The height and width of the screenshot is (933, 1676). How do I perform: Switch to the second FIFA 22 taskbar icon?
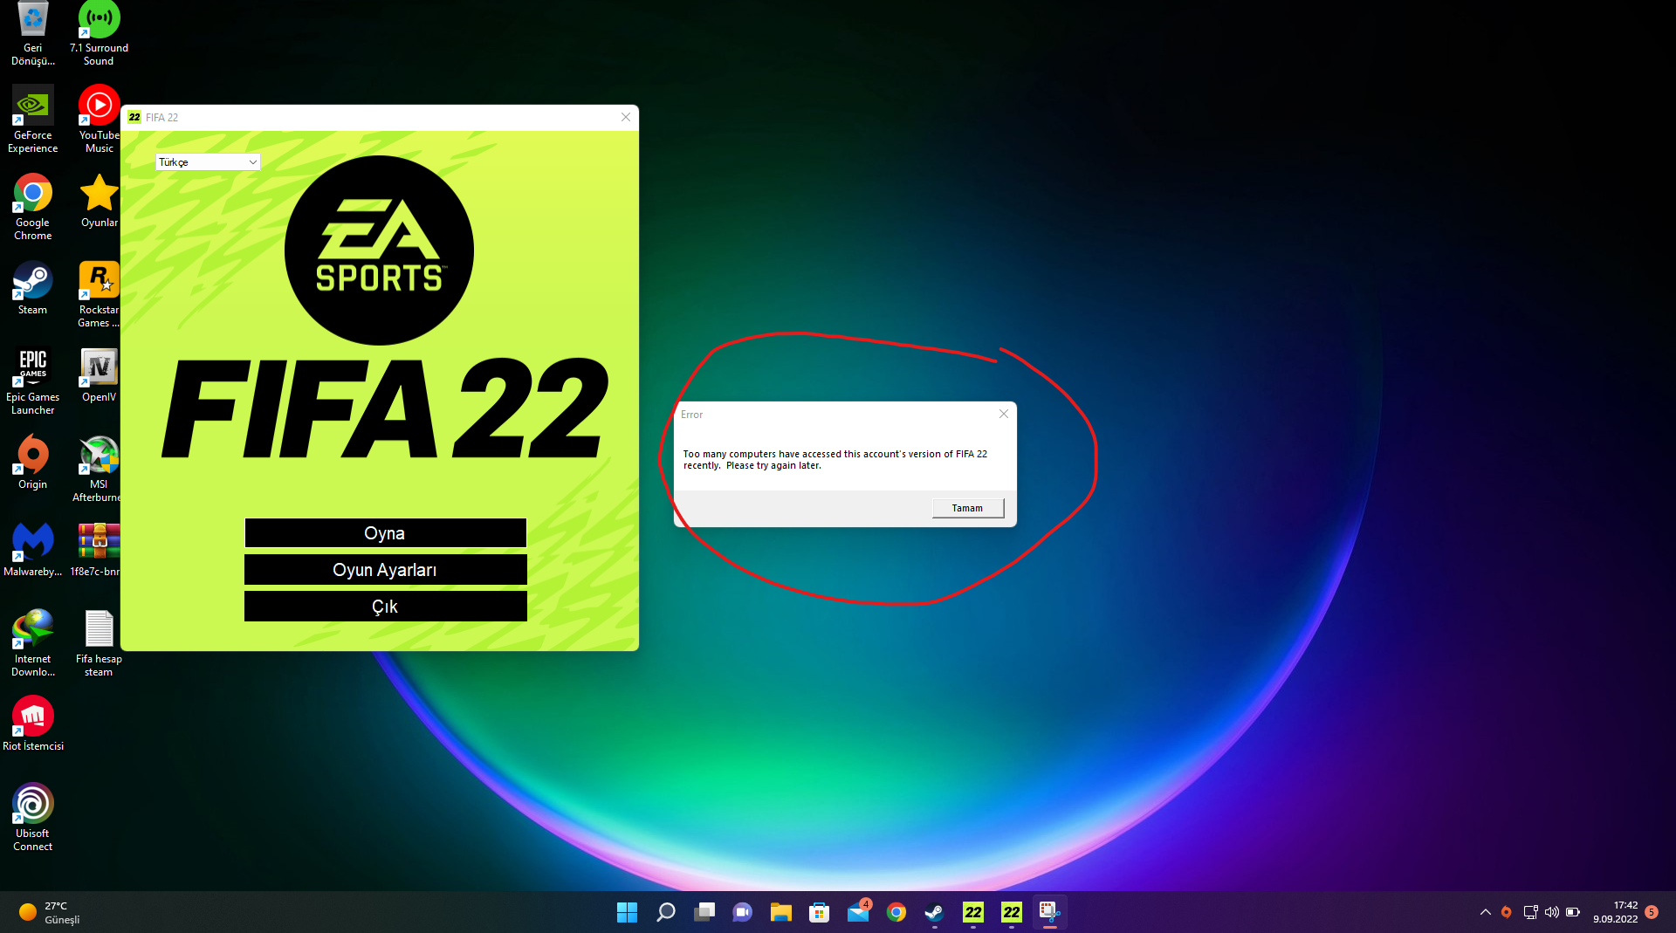tap(1012, 912)
